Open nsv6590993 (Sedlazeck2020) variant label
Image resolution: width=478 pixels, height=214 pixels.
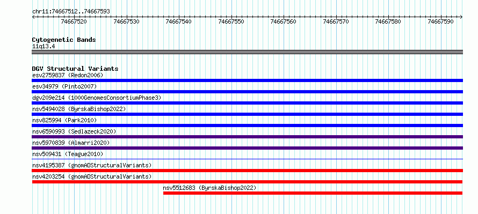[74, 131]
